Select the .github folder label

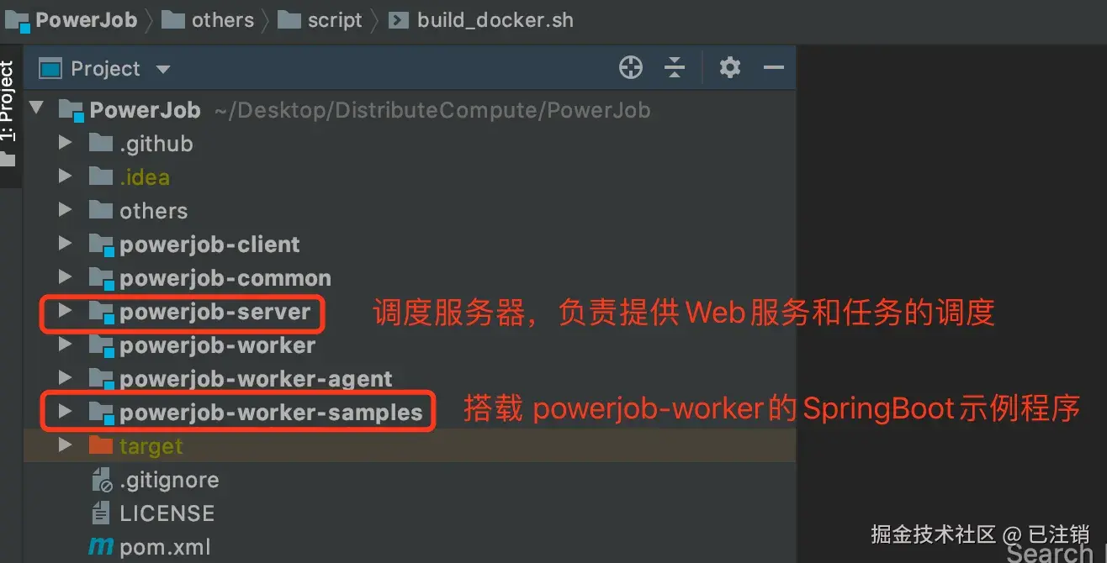click(x=156, y=144)
